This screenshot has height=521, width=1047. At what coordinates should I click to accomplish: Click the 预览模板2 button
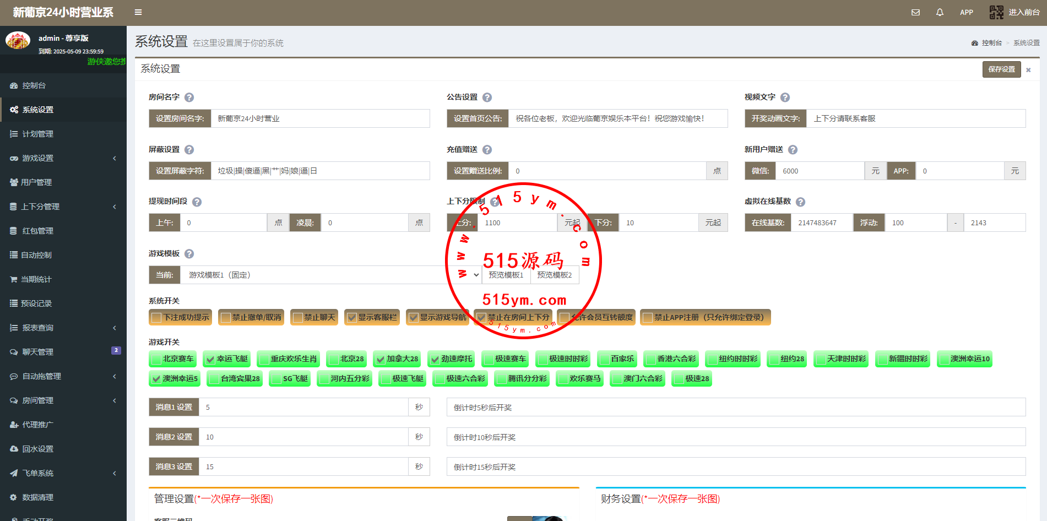coord(554,275)
